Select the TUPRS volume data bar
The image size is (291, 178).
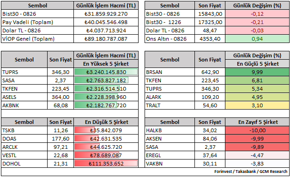coord(106,72)
